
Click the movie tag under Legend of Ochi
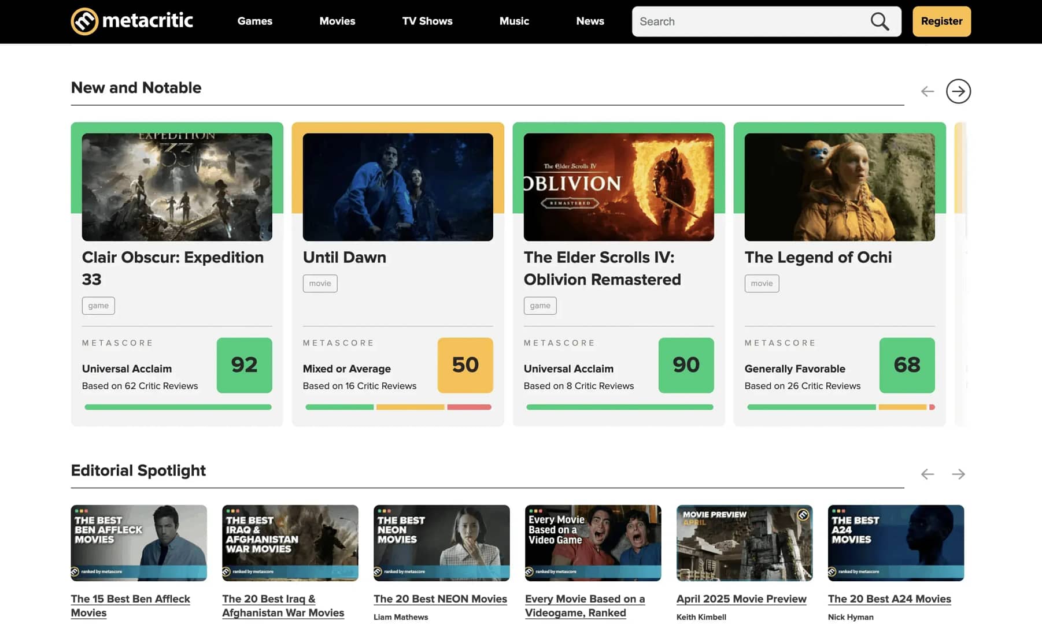click(x=762, y=283)
